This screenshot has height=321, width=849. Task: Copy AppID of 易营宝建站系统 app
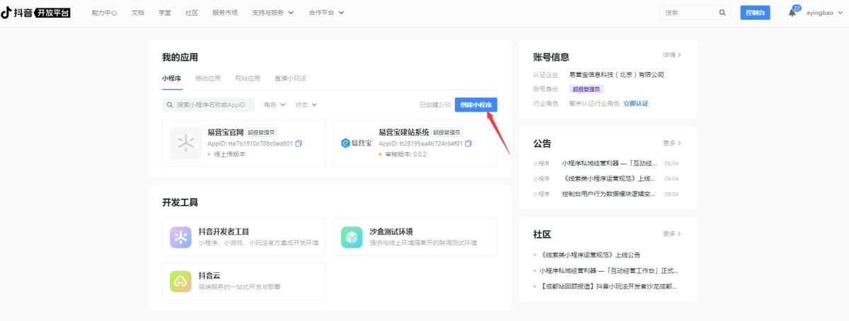(x=468, y=143)
